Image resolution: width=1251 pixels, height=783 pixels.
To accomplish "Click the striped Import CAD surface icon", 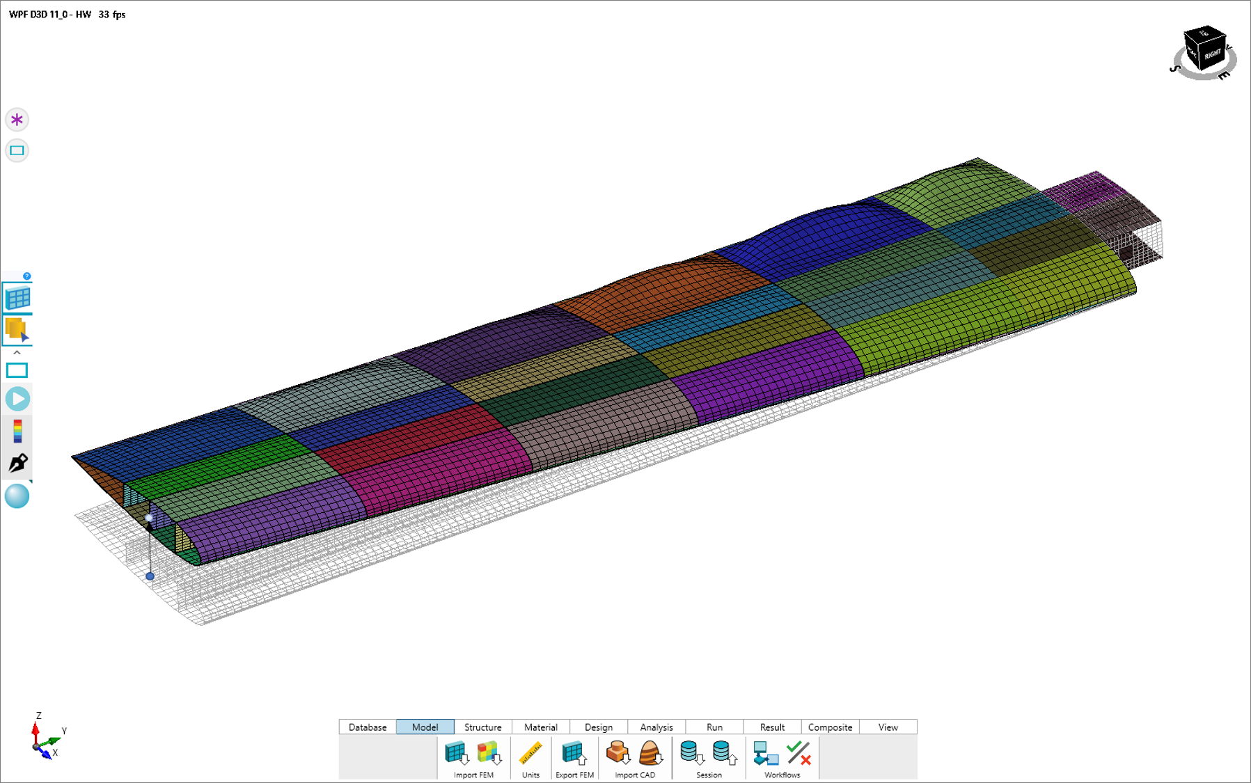I will pyautogui.click(x=651, y=753).
